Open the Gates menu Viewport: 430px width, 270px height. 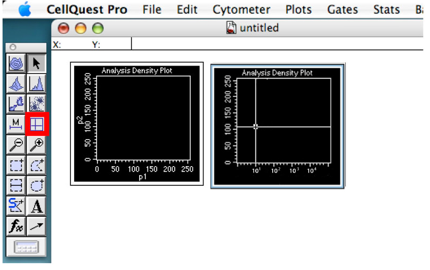click(x=343, y=10)
